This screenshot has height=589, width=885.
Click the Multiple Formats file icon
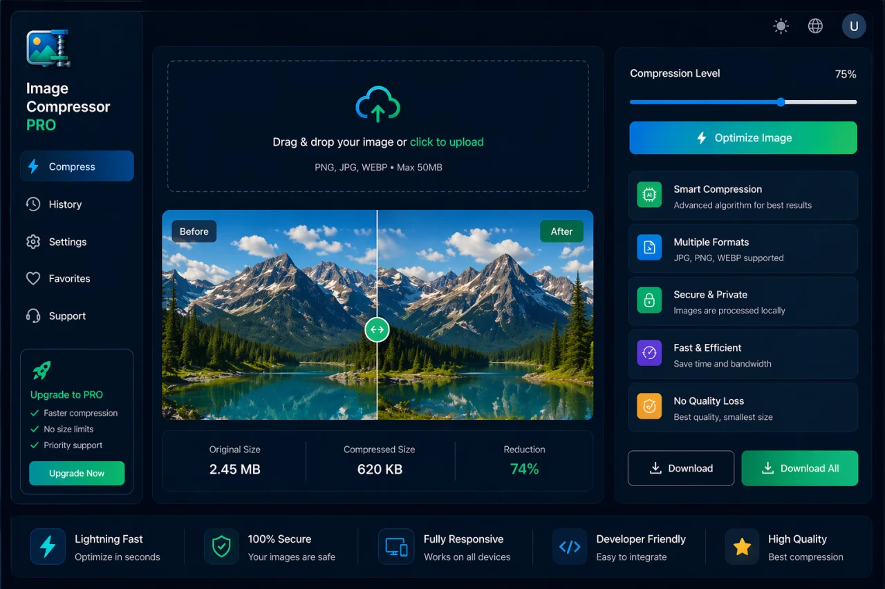[649, 248]
